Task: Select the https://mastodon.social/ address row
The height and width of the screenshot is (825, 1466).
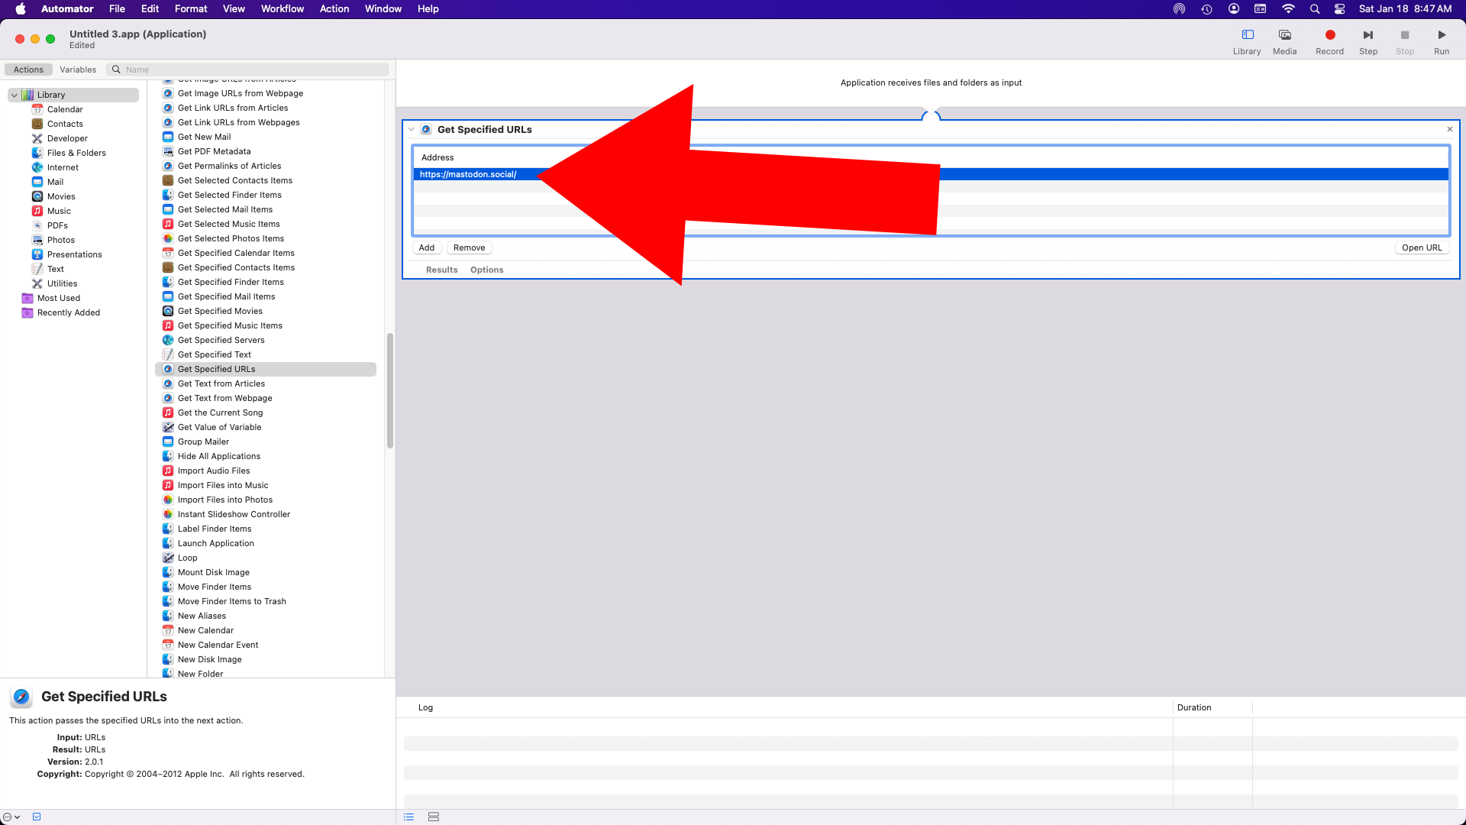Action: coord(931,174)
